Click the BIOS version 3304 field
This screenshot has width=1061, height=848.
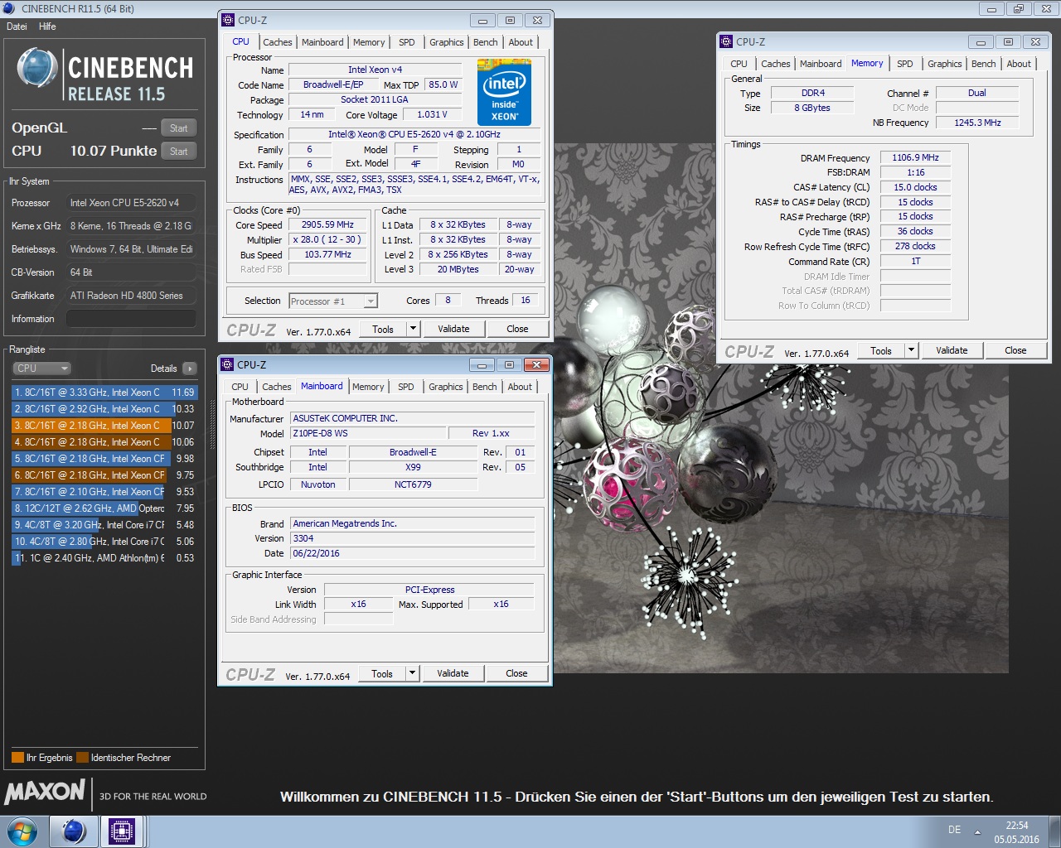(412, 538)
